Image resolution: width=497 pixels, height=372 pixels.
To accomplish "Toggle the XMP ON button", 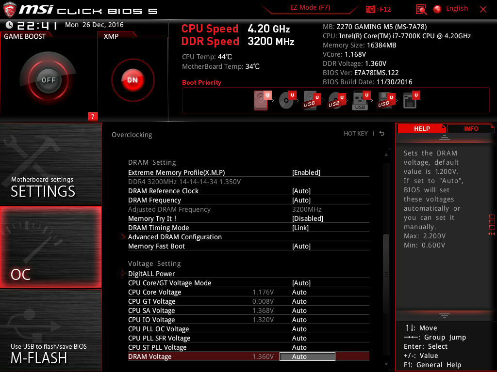I will 133,80.
